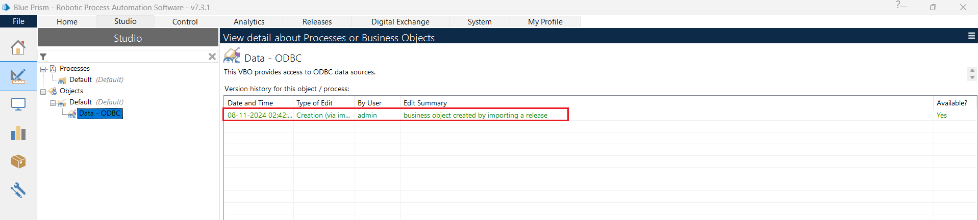Select the Default group under Processes
The height and width of the screenshot is (220, 978).
[81, 80]
